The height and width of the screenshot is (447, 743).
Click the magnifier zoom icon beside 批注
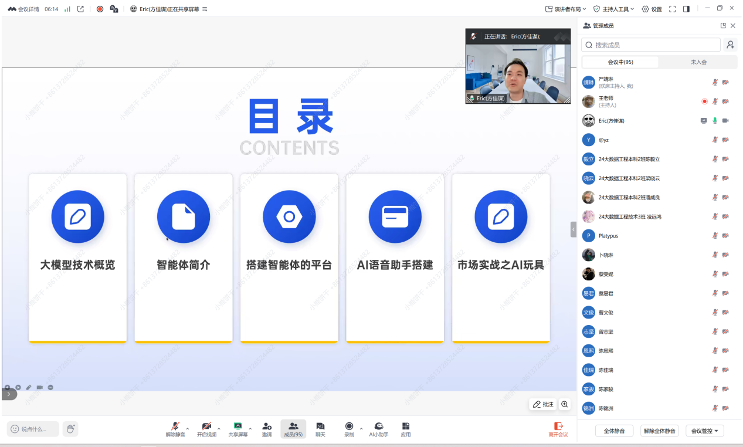[564, 404]
